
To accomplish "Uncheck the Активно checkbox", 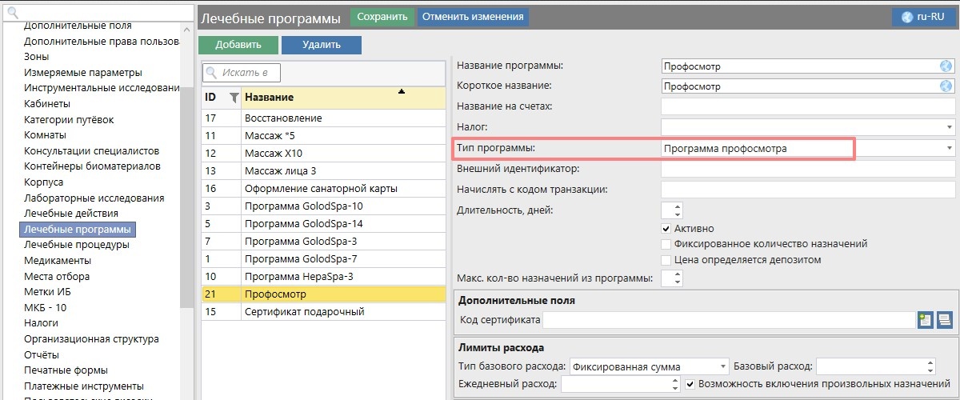I will pyautogui.click(x=666, y=229).
